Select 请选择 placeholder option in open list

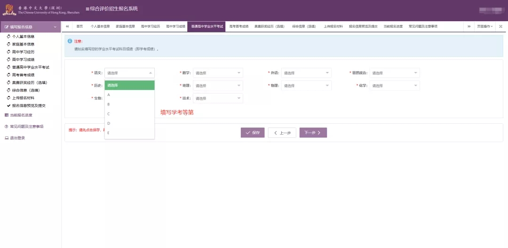point(129,85)
